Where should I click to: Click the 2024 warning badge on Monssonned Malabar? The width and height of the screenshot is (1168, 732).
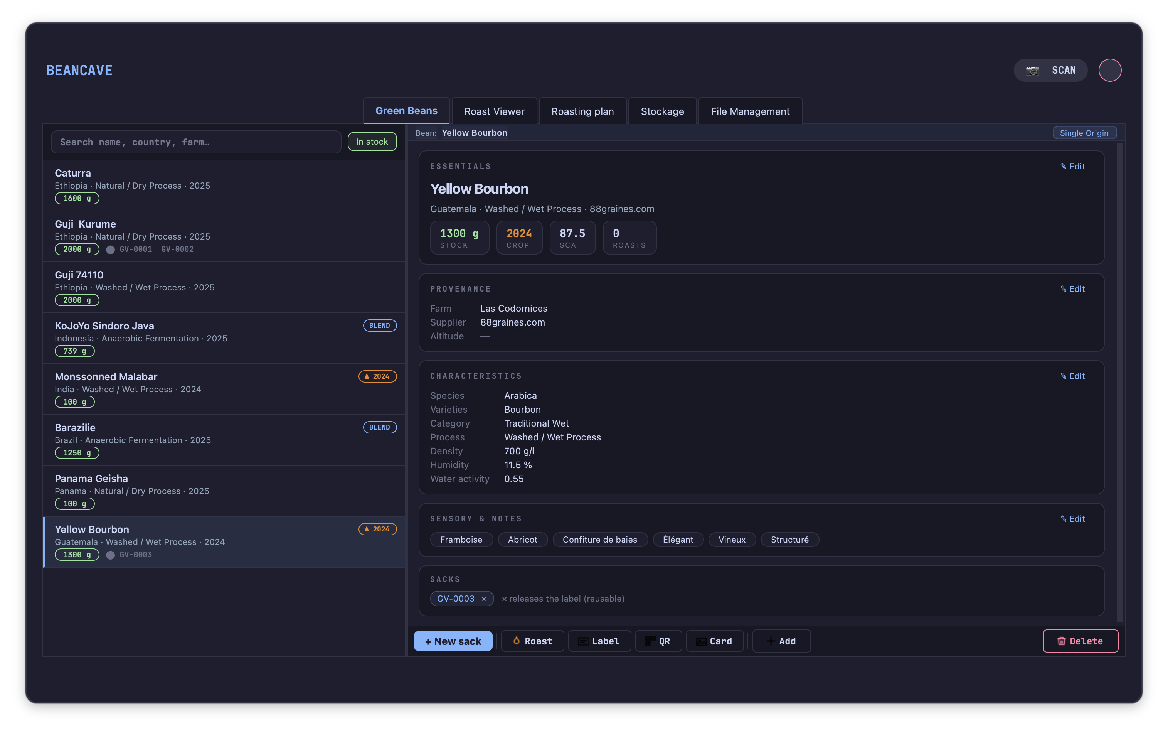(x=377, y=376)
